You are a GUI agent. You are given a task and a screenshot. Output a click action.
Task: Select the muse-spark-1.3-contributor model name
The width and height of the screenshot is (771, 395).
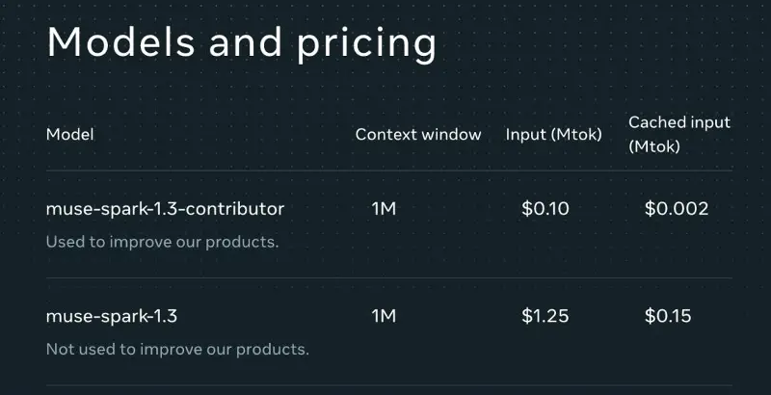(165, 209)
